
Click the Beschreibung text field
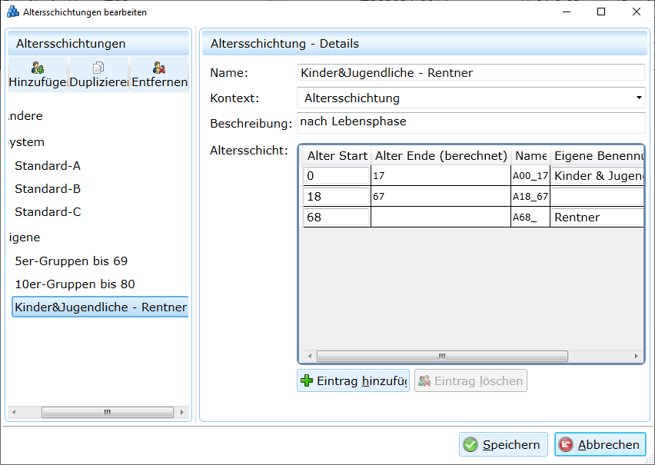point(470,122)
